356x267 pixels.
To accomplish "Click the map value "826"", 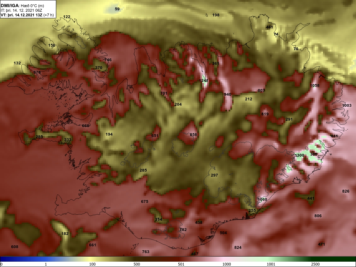I will (x=346, y=192).
